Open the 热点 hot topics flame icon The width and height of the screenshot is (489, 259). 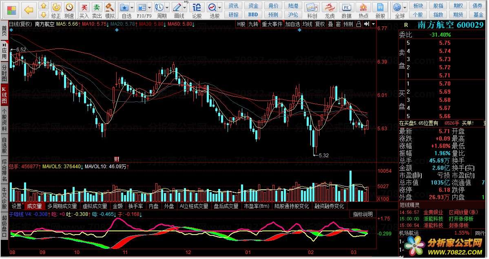pos(363,10)
